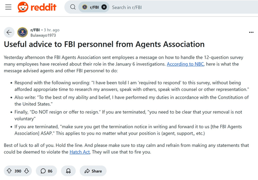Screen dimensions: 258x180
Task: Click the 390 vote count
Action: 18,171
